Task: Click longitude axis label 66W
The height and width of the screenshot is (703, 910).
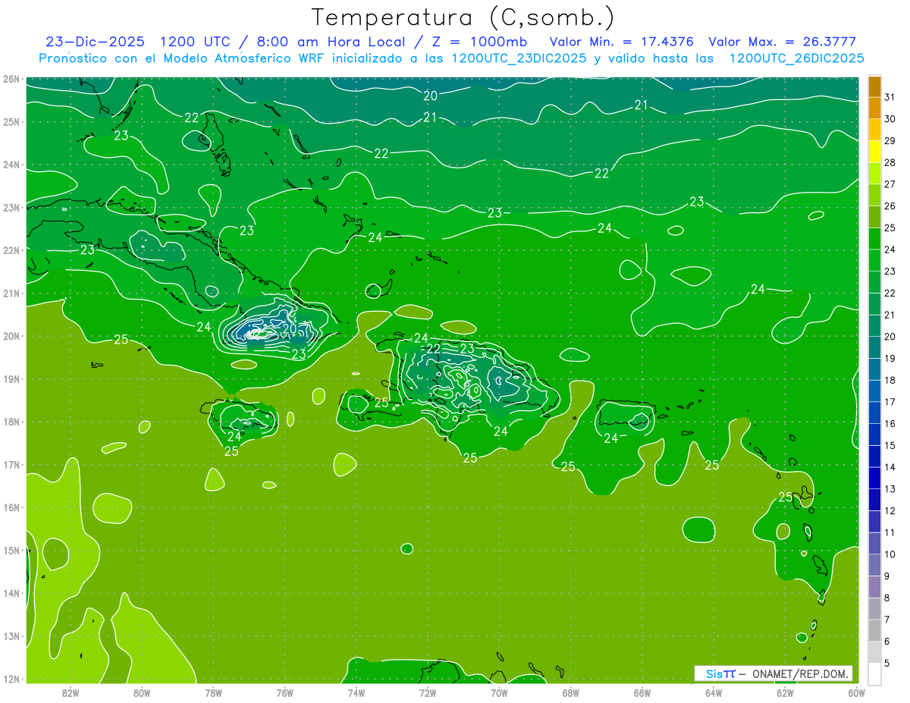Action: (642, 693)
